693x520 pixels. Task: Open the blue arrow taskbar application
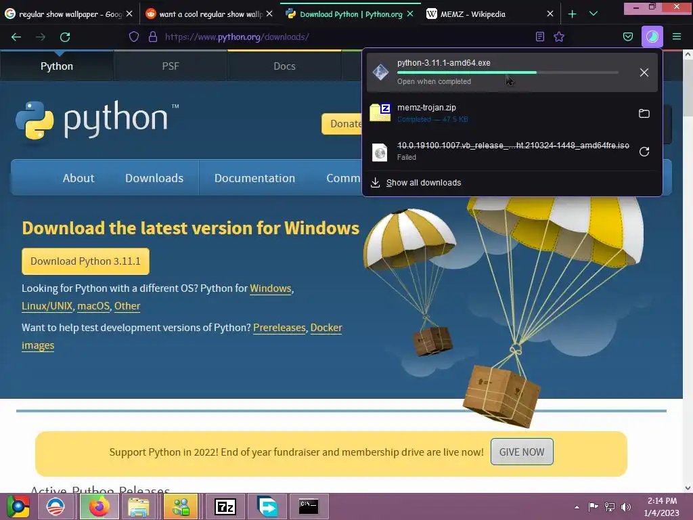(267, 506)
